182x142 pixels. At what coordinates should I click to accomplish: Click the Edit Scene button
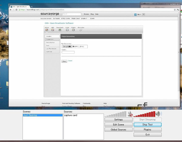click(x=119, y=125)
